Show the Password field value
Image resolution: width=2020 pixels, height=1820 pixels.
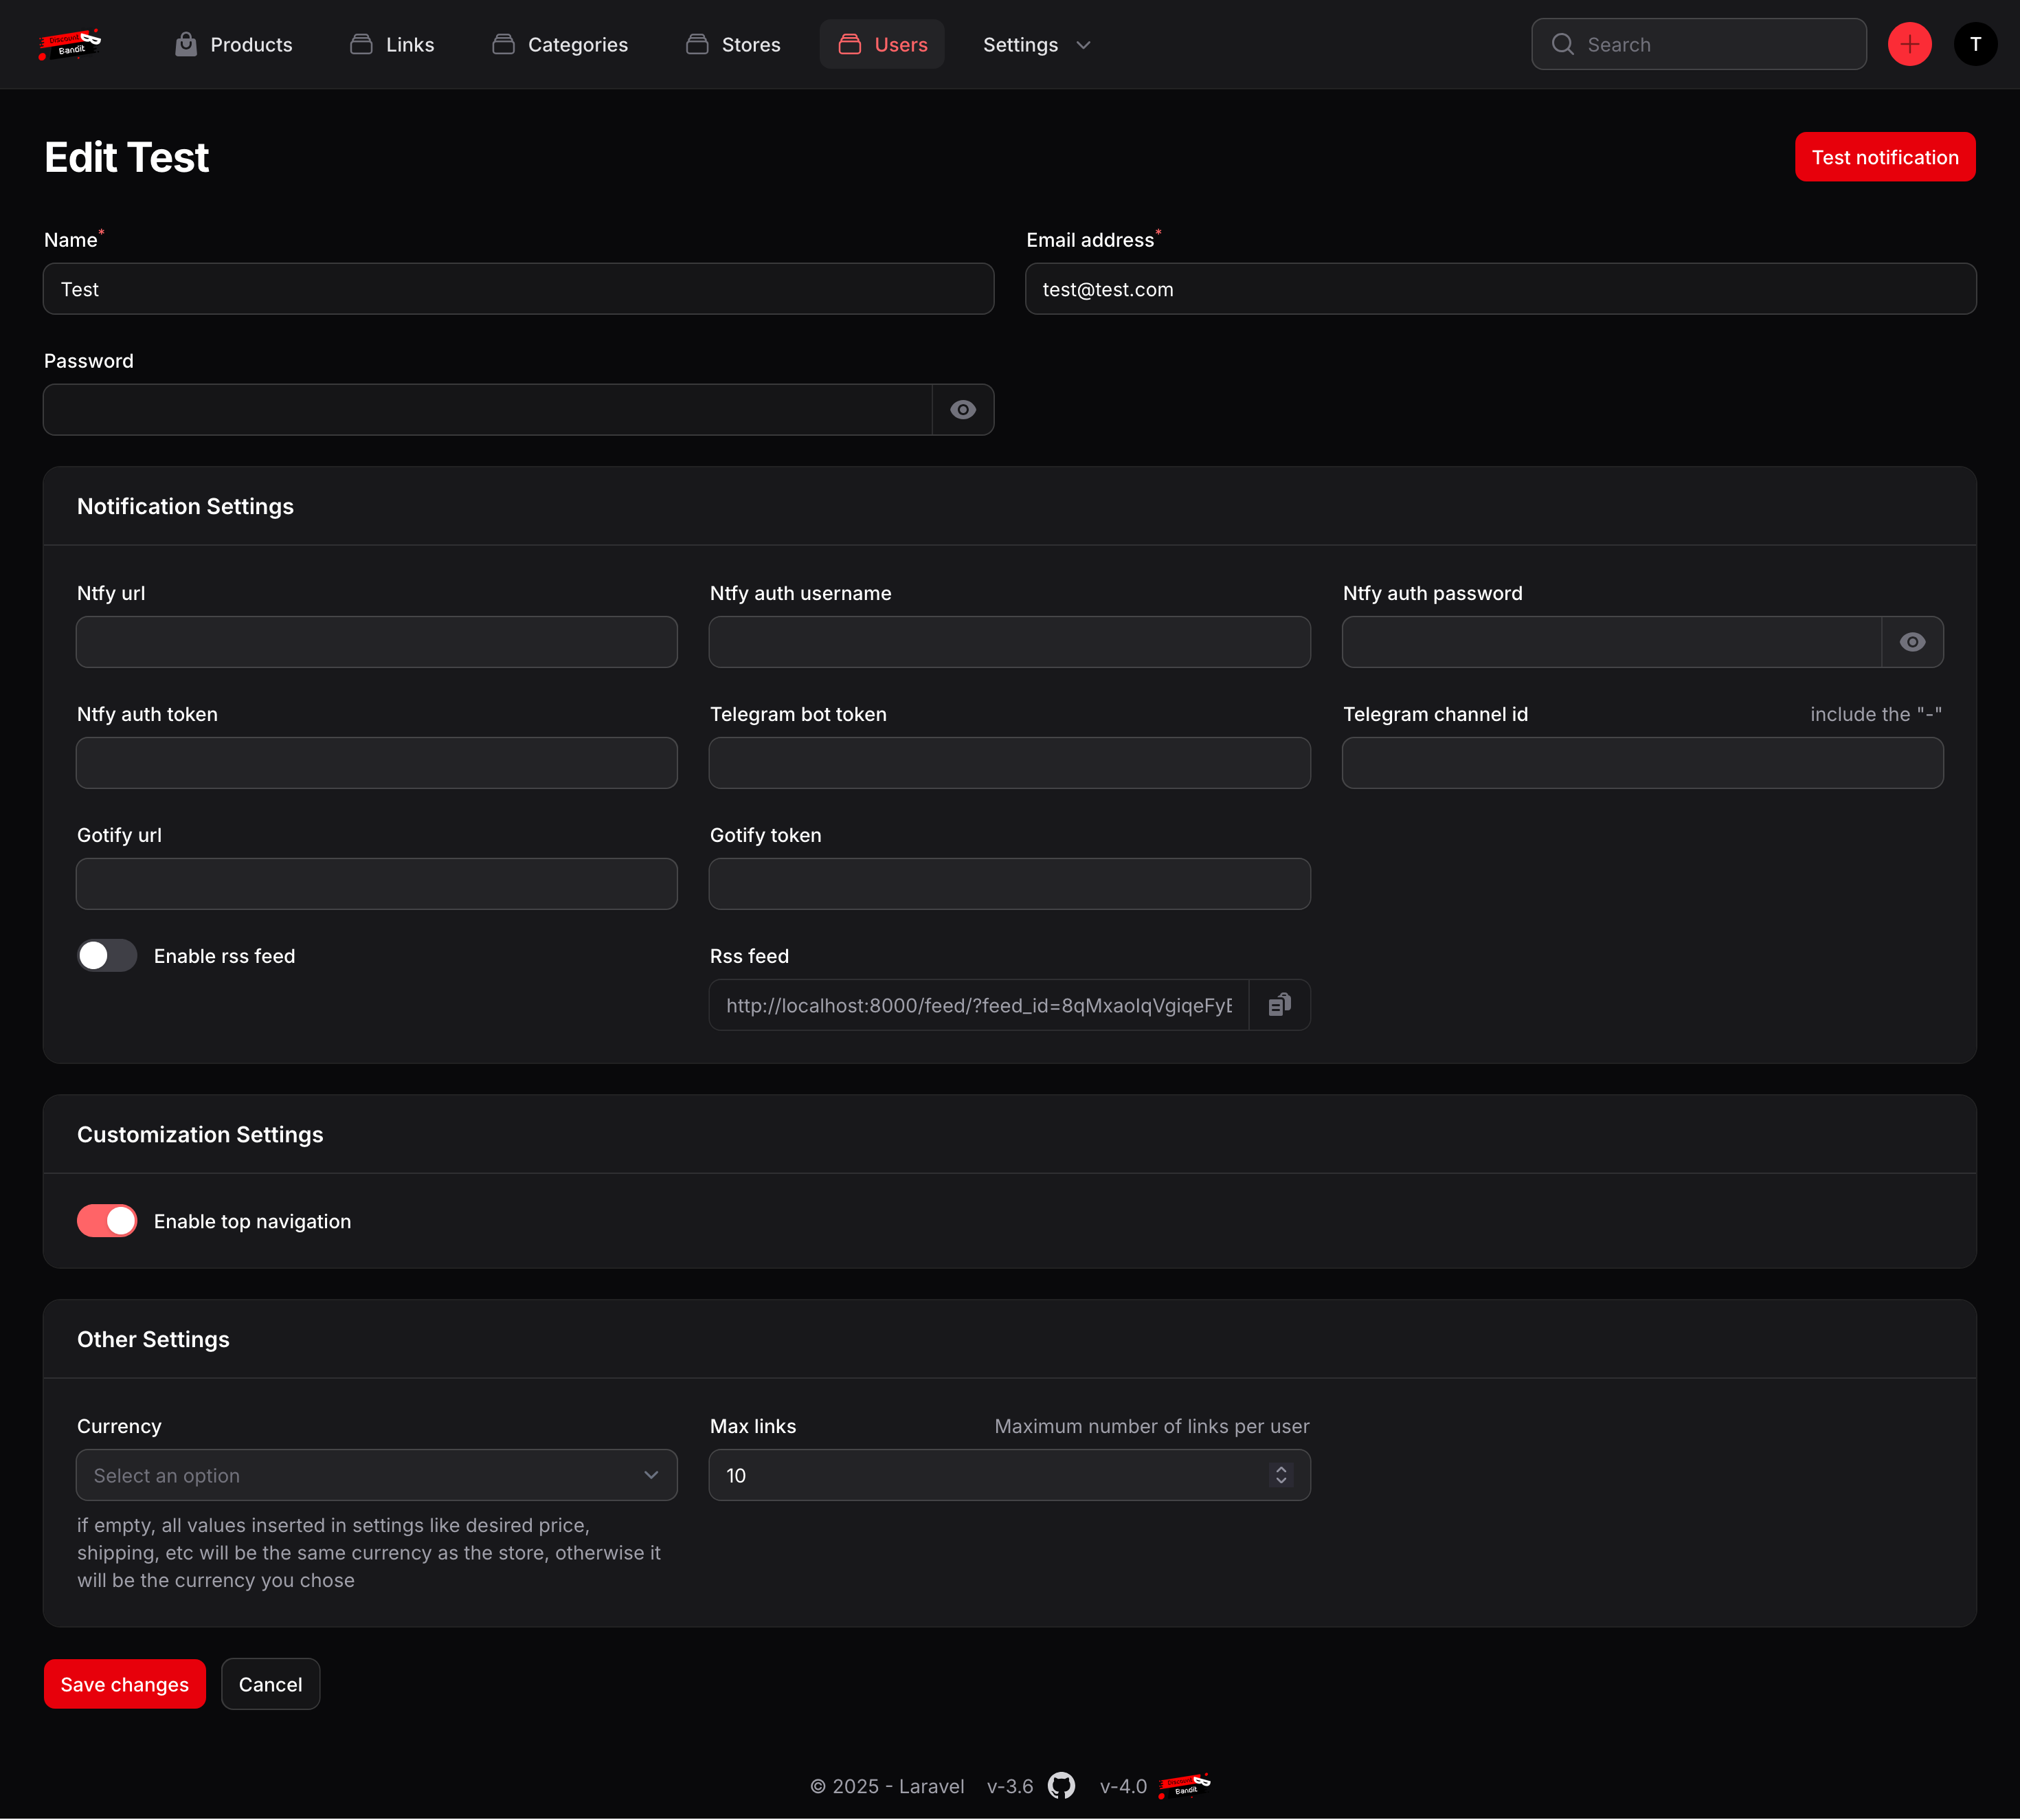coord(963,410)
